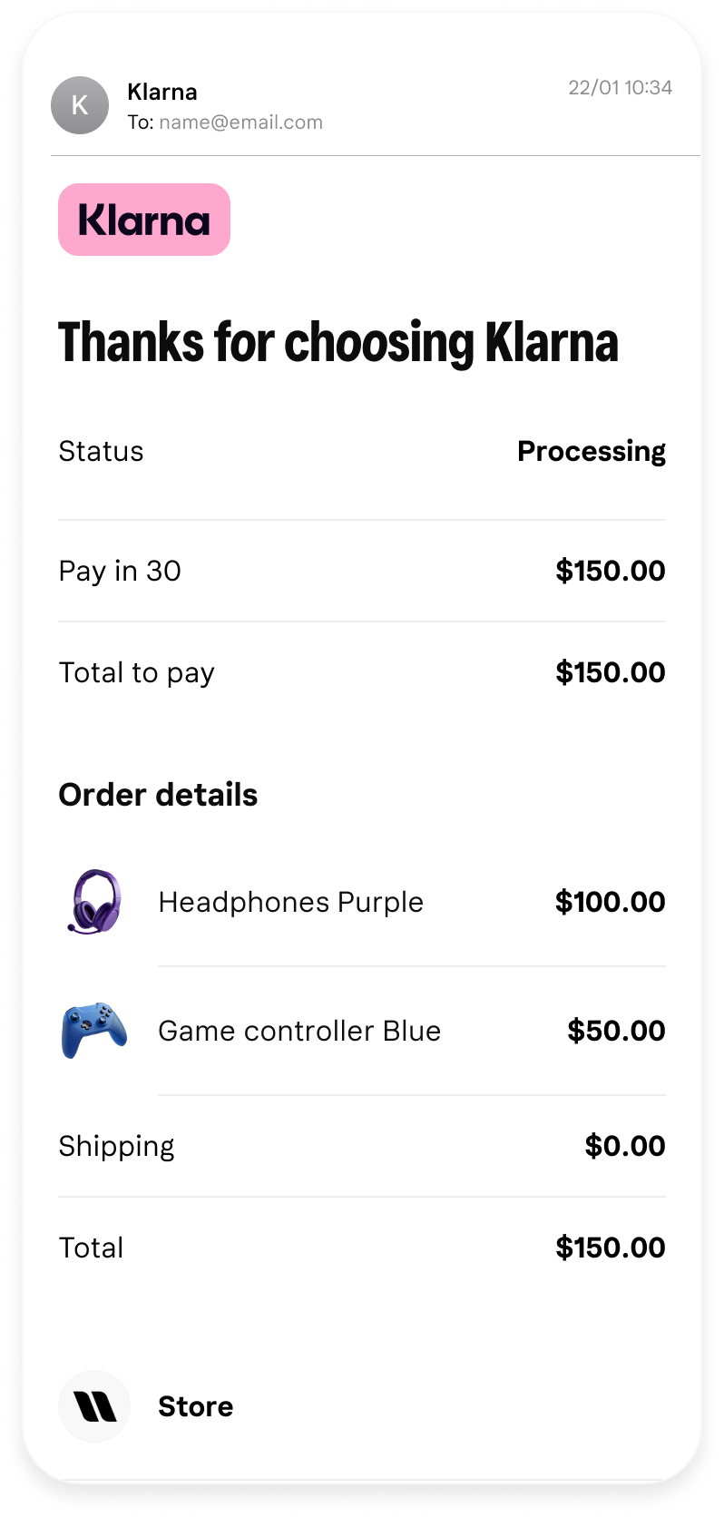Click the Shipping row label
This screenshot has width=724, height=1517.
click(x=116, y=1146)
